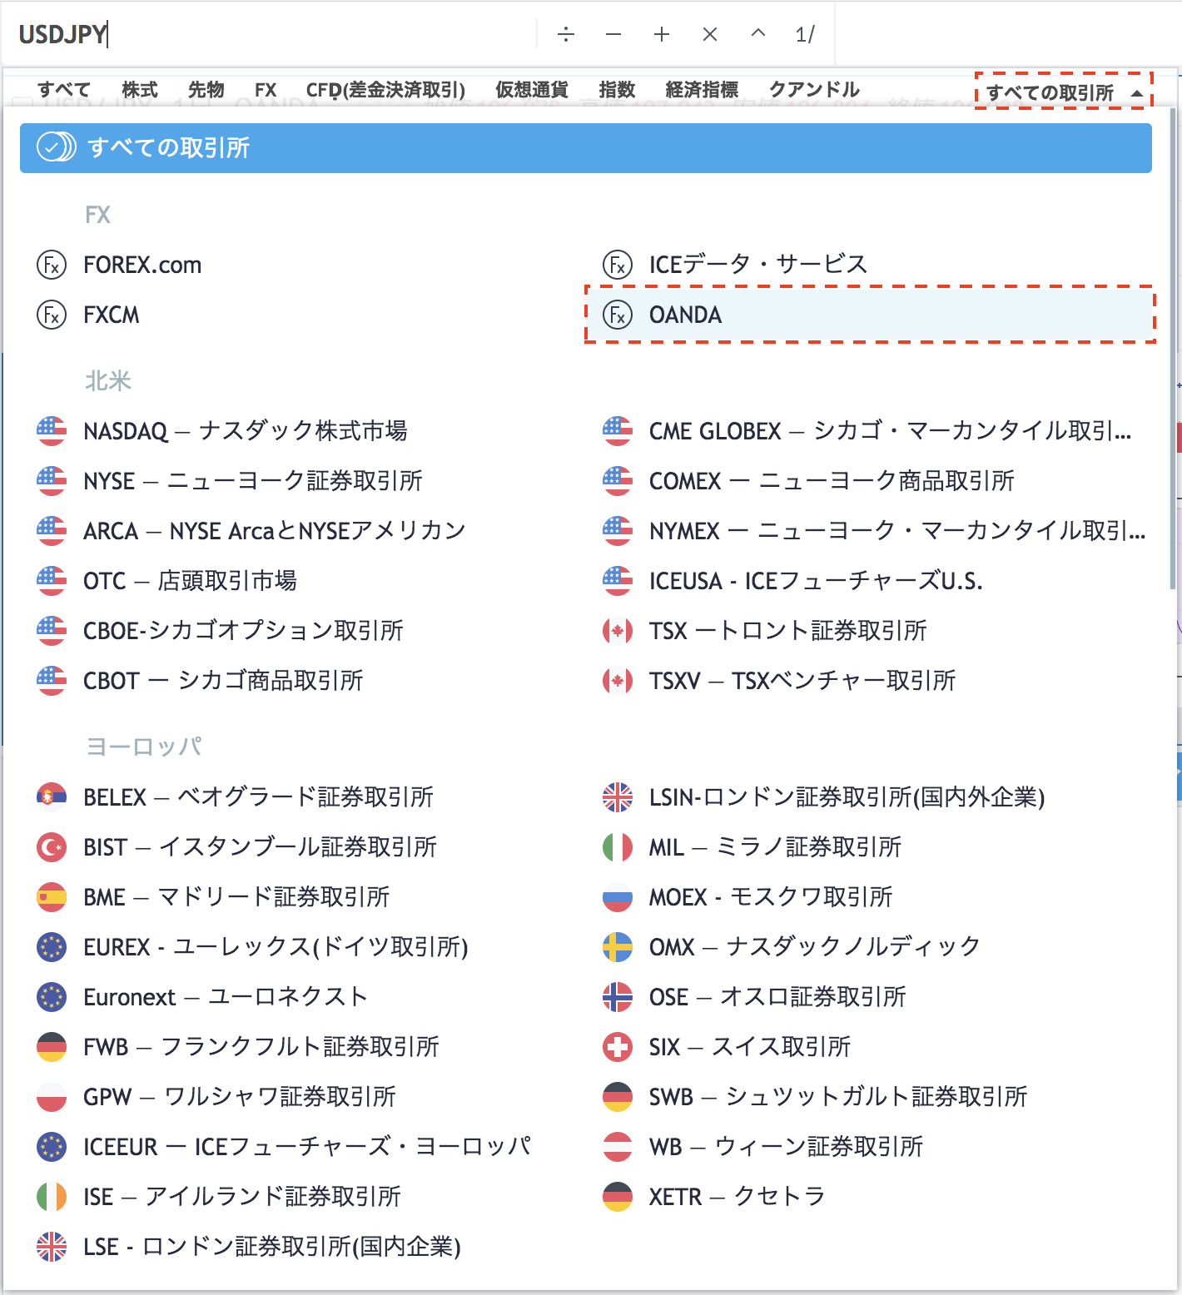This screenshot has width=1182, height=1295.
Task: Select BELEX ベオグラード証券取引所
Action: coord(303,797)
